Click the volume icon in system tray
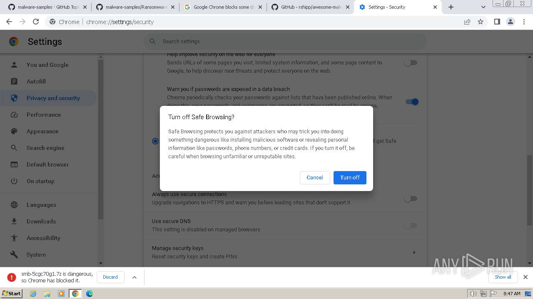The width and height of the screenshot is (533, 299). pyautogui.click(x=473, y=294)
